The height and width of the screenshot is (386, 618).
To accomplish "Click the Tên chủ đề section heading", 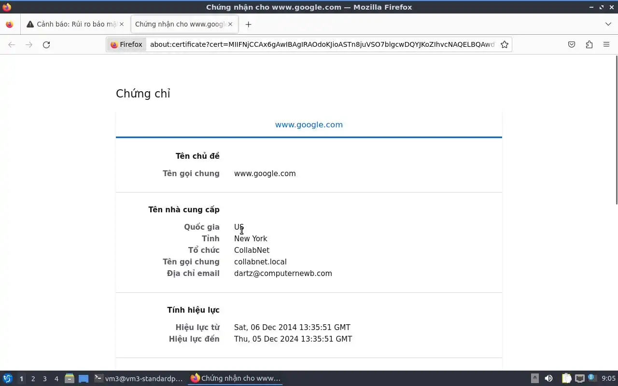I will (197, 156).
